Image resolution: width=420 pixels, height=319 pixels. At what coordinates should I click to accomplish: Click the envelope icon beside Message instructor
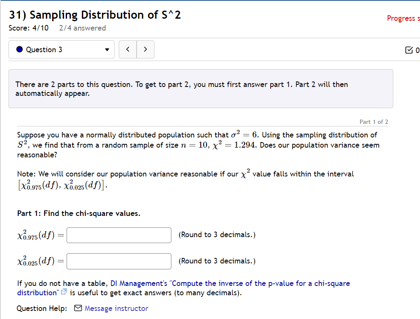[78, 308]
